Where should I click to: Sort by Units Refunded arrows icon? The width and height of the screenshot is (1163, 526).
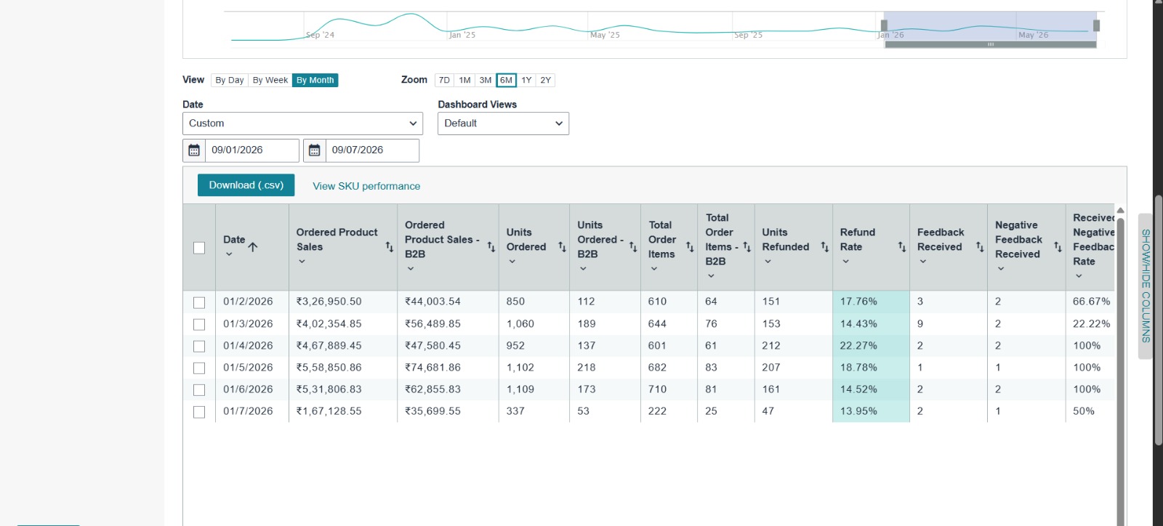(x=824, y=247)
